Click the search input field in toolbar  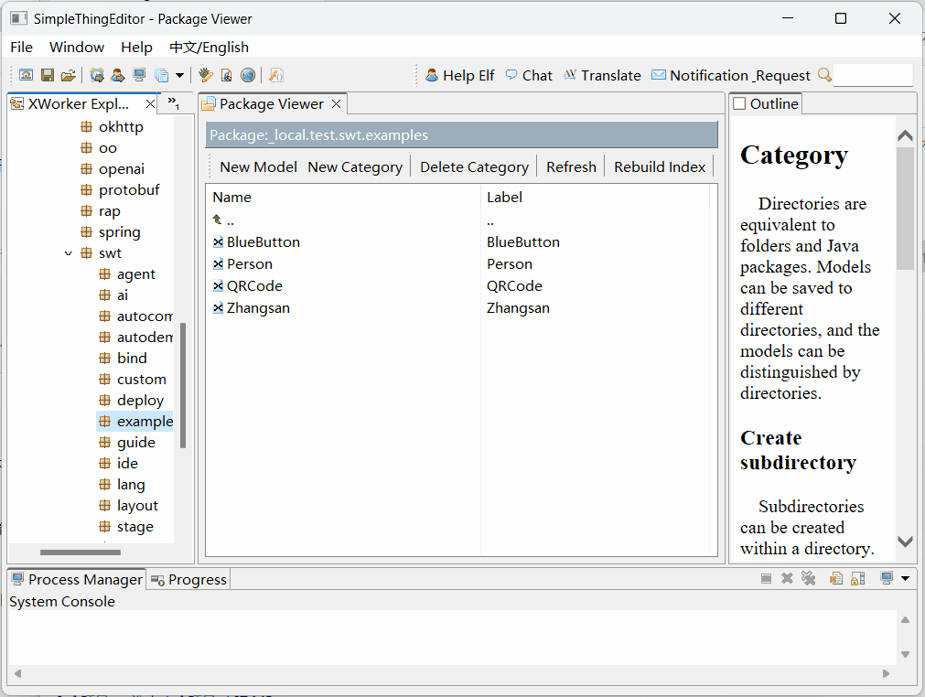[x=872, y=75]
